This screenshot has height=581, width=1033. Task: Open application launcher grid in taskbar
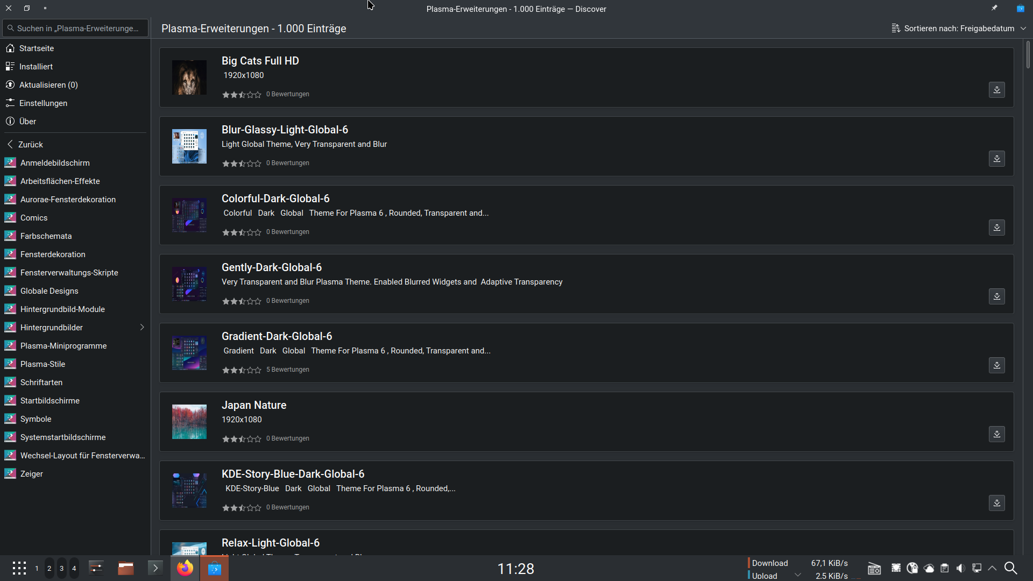pyautogui.click(x=19, y=568)
